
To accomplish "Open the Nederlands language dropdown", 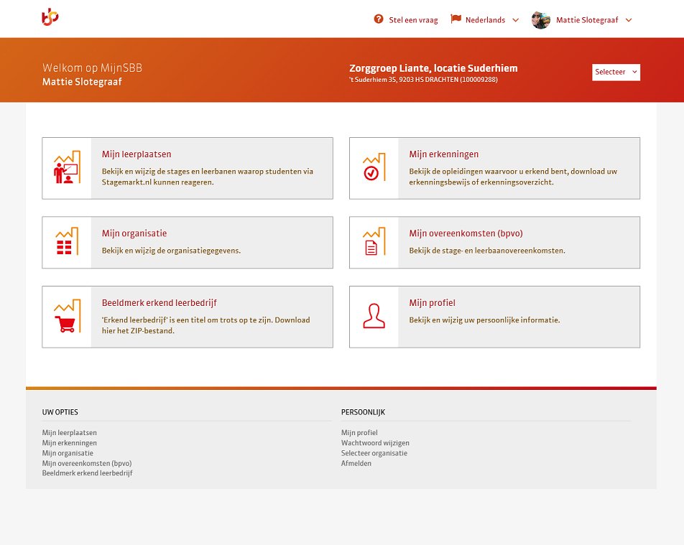I will (x=485, y=20).
